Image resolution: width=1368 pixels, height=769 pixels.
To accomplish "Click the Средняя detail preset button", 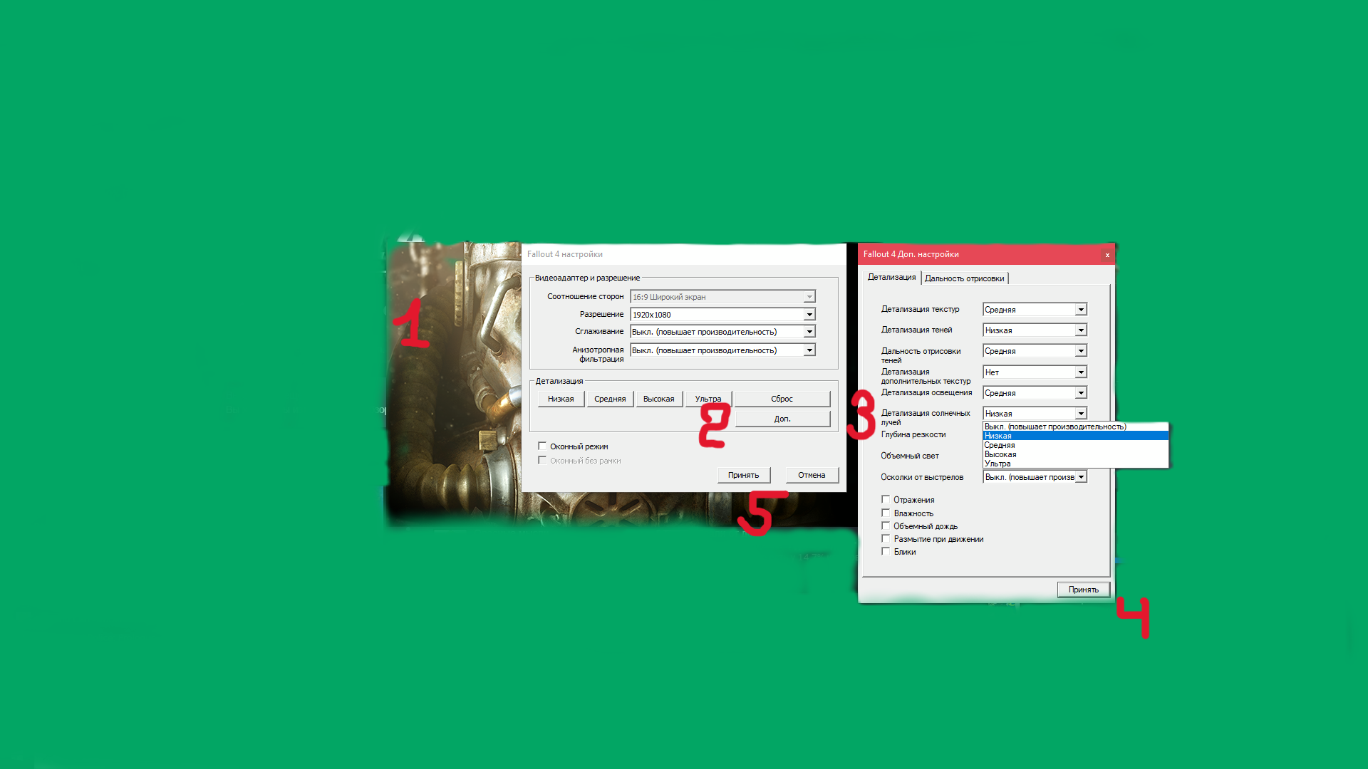I will [610, 399].
